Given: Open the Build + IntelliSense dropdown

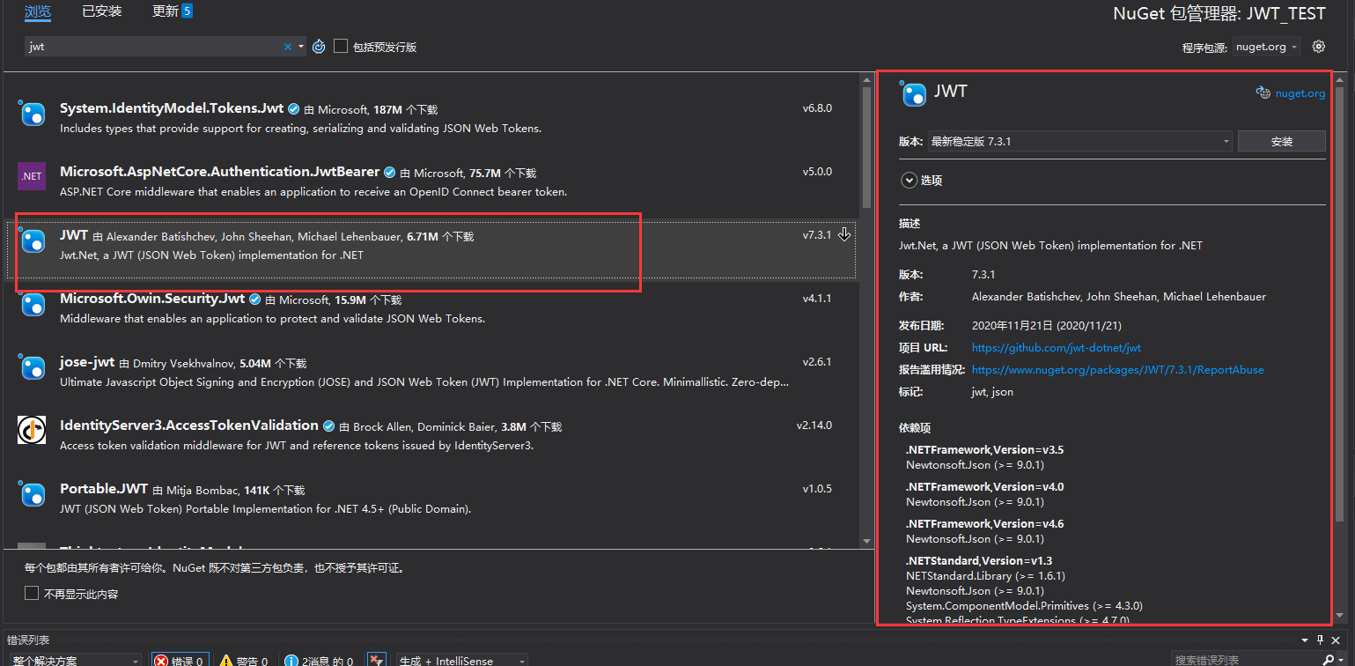Looking at the screenshot, I should tap(461, 660).
